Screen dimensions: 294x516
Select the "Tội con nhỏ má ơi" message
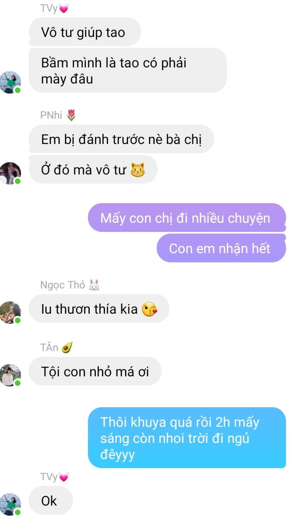point(95,371)
